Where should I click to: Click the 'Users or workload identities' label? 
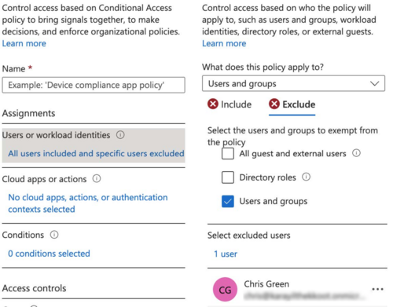tap(56, 135)
